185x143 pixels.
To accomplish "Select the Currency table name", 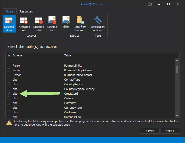I will [70, 103].
